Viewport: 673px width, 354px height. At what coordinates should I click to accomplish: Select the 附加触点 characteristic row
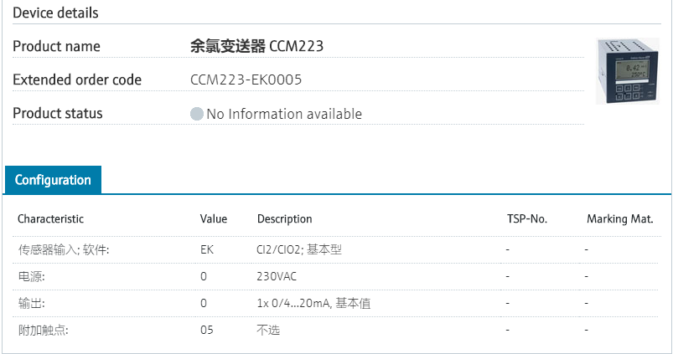(x=43, y=330)
